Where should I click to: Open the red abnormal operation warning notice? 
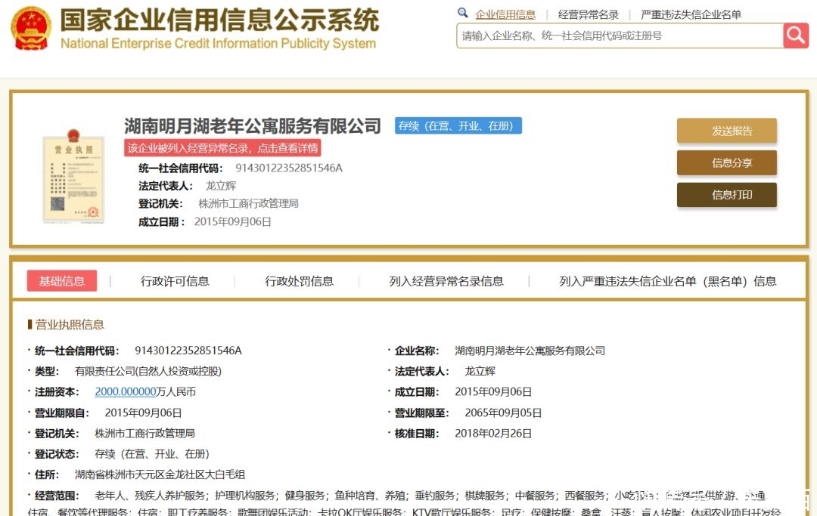[x=222, y=147]
